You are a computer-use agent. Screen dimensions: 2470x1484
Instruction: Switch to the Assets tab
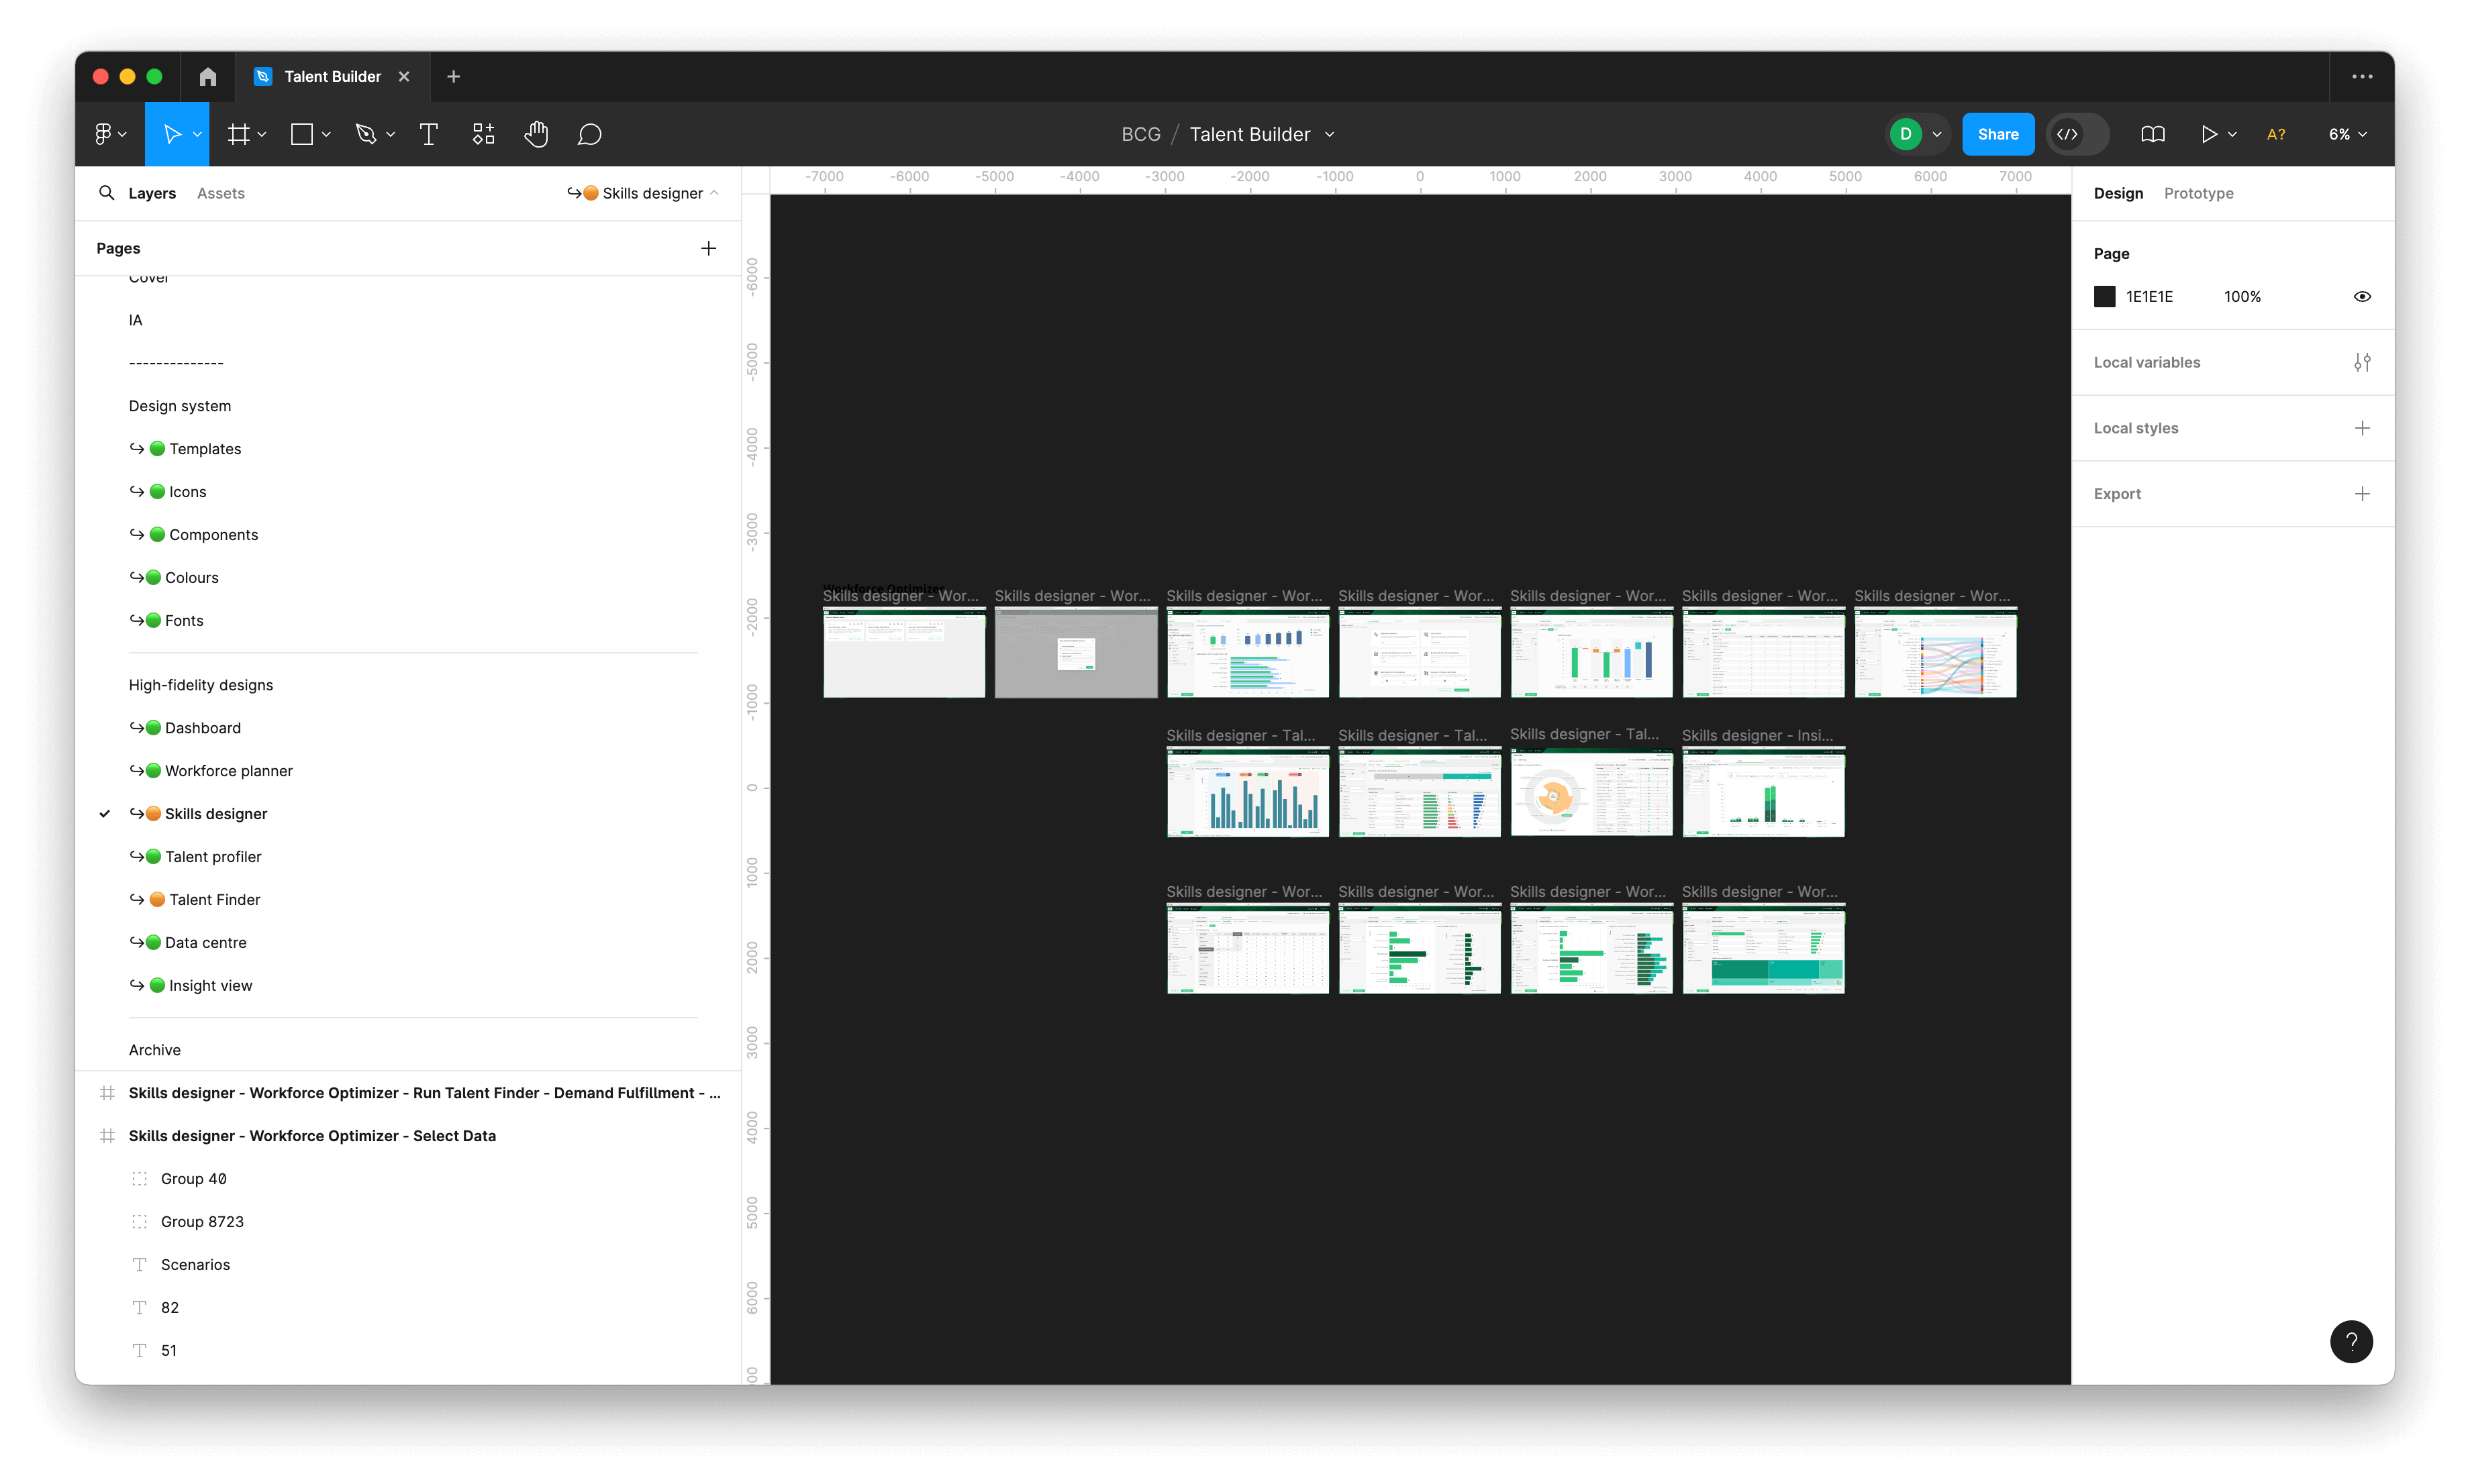tap(220, 193)
